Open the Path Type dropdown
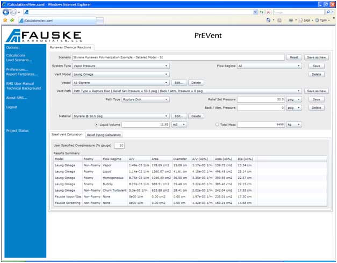Screen dimensions: 337x263 146,99
